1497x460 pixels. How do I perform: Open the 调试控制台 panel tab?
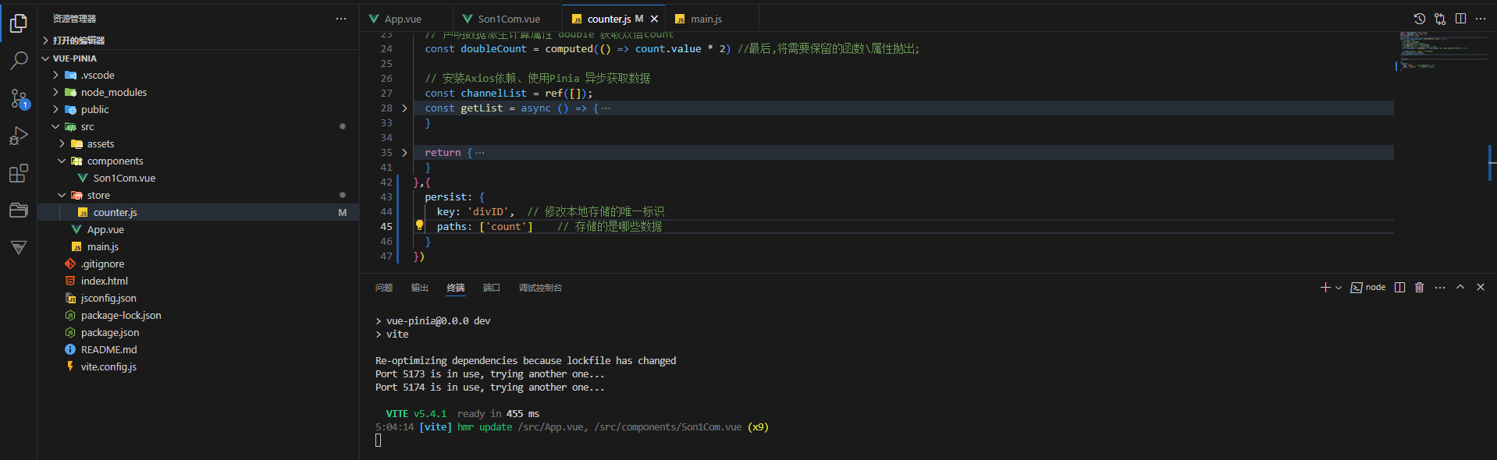tap(540, 288)
